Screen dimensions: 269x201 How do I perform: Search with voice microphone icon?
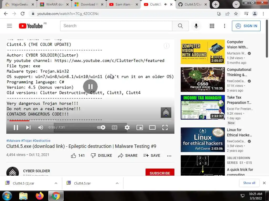coord(196,26)
